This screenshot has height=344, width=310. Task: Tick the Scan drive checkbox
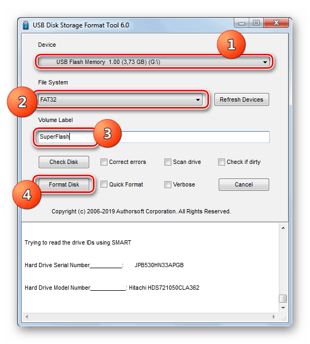pyautogui.click(x=168, y=162)
